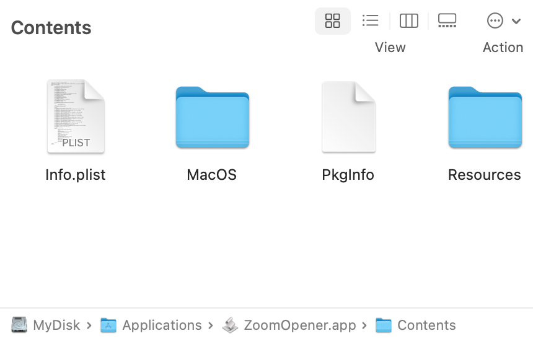Click the ZoomOpener.app icon in path bar
Screen dimensions: 533x341
231,325
